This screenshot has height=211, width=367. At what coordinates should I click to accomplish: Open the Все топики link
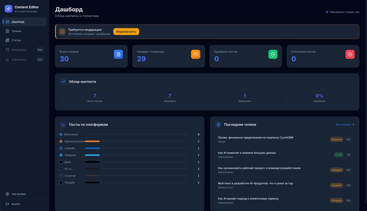(x=345, y=125)
